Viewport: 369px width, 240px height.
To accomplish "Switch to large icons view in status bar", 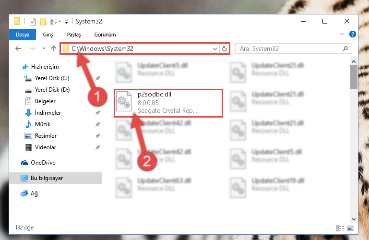I will click(351, 228).
